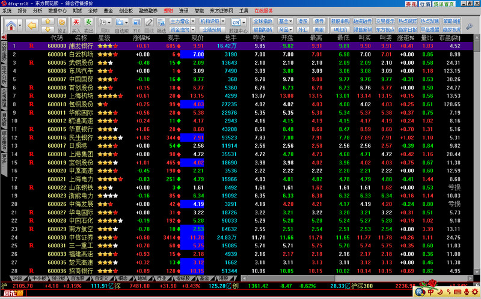Click the 画线 pencil drawing icon
This screenshot has height=299, width=481.
[x=149, y=22]
